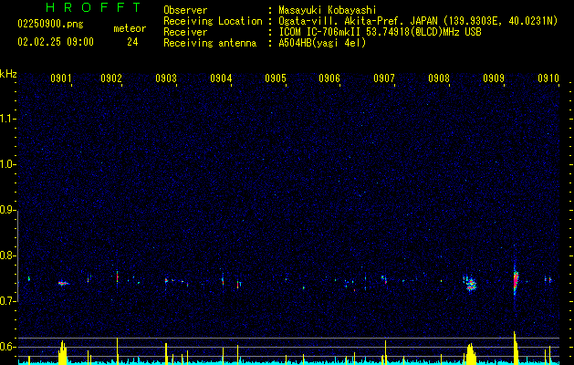Image resolution: width=574 pixels, height=365 pixels.
Task: Click the 0910 time marker
Action: pyautogui.click(x=548, y=78)
